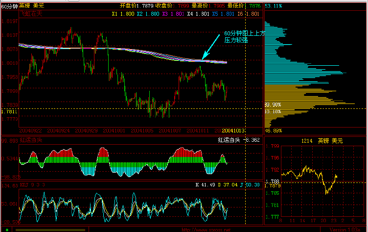Click the green 1.777 mini chart label
The image size is (368, 232).
tap(273, 217)
